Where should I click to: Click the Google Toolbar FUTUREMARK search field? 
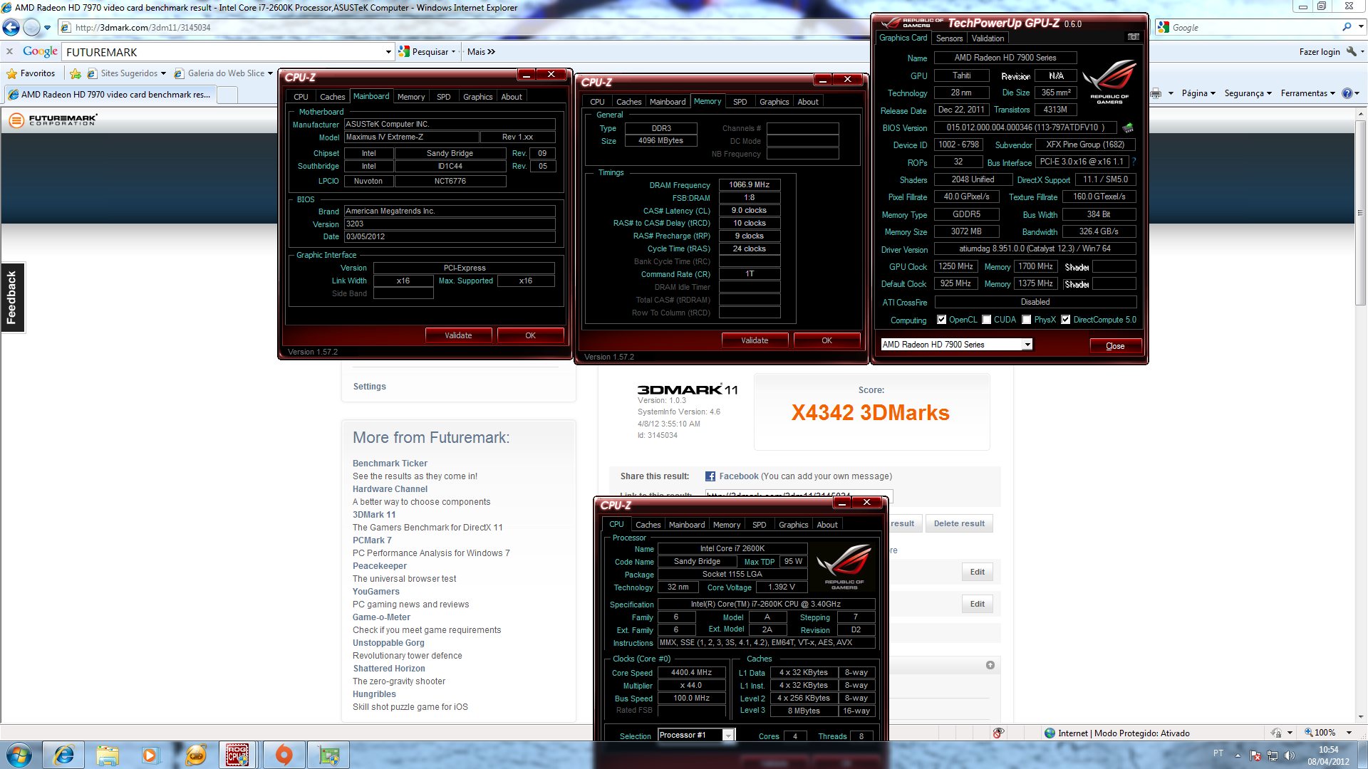tap(224, 52)
